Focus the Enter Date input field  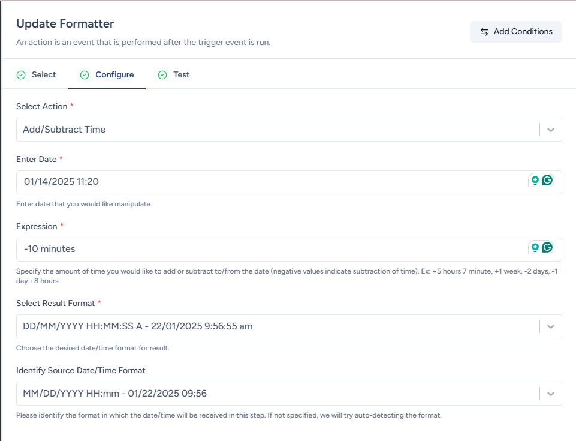click(x=270, y=182)
